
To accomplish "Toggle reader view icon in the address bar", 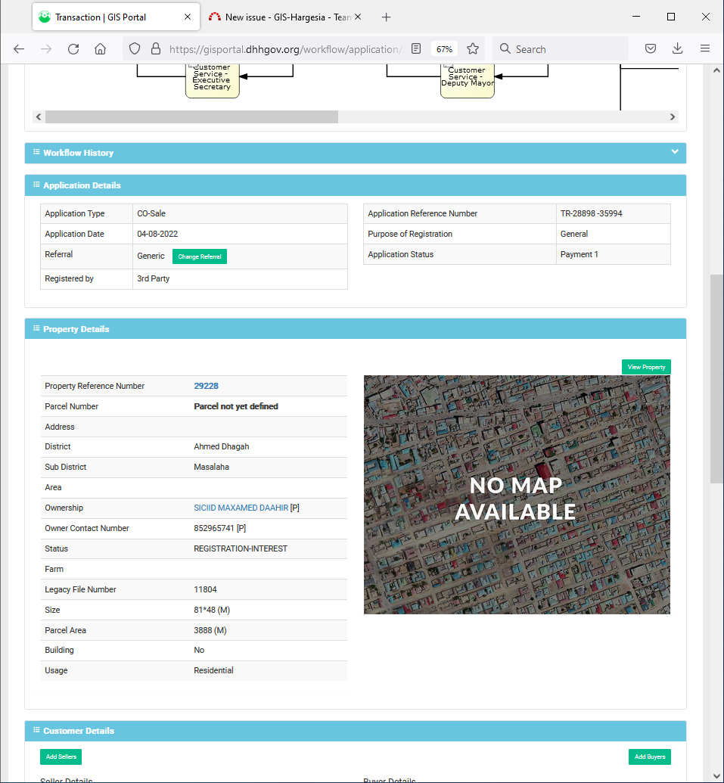I will click(x=416, y=49).
